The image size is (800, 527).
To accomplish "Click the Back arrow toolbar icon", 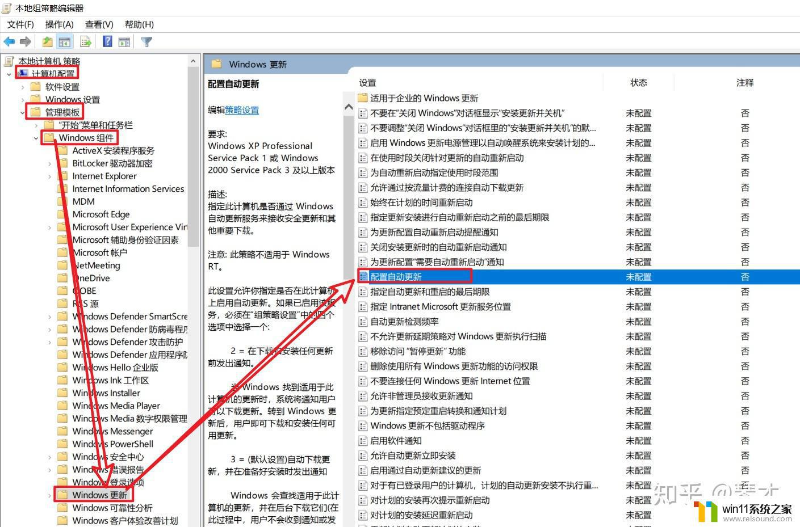I will (x=9, y=41).
